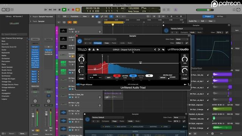The width and height of the screenshot is (242, 136).
Task: Open Triad Side Chain dropdown
Action: [181, 39]
